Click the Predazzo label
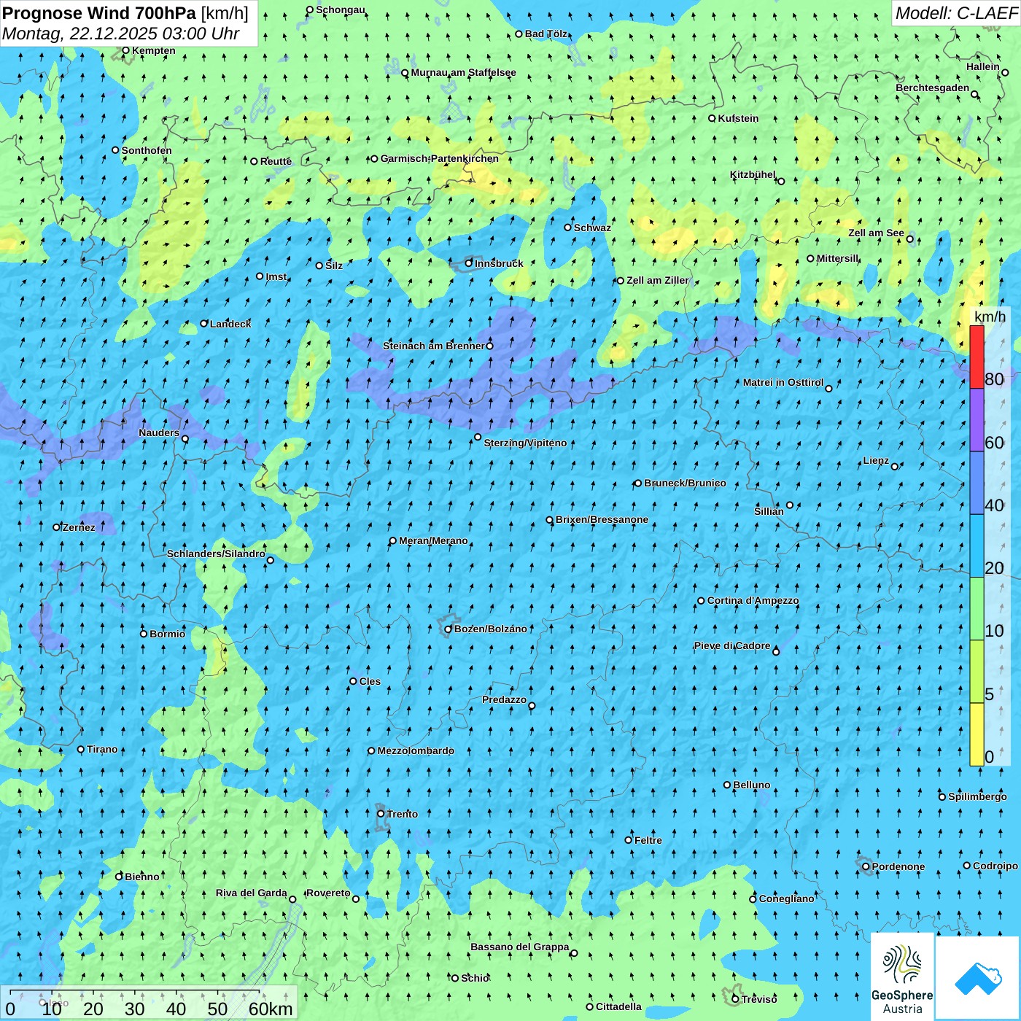This screenshot has height=1021, width=1021. [504, 699]
